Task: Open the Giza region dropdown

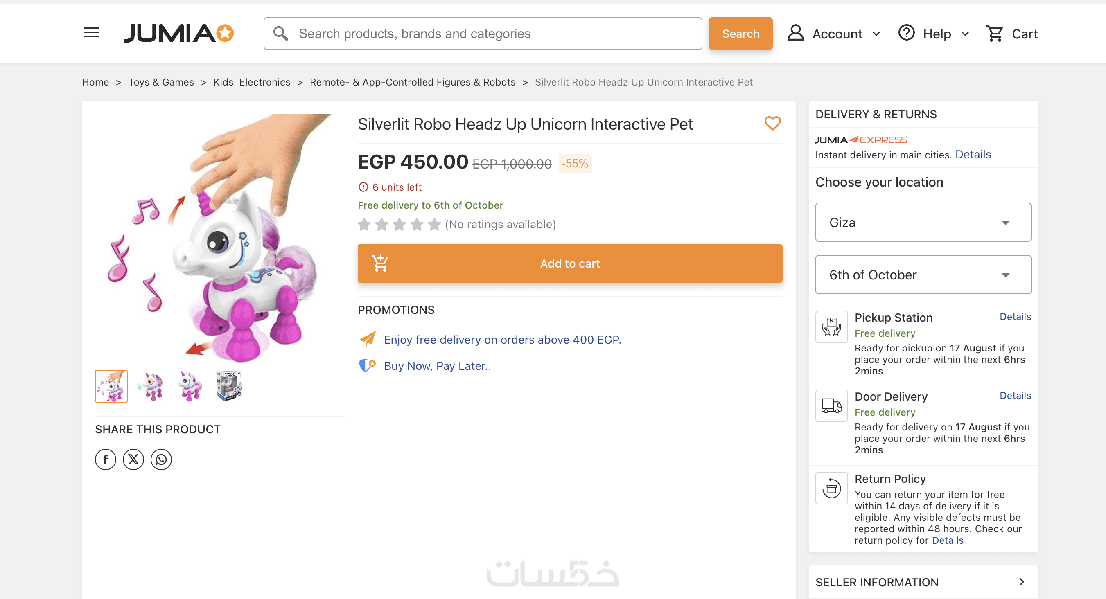Action: pyautogui.click(x=923, y=222)
